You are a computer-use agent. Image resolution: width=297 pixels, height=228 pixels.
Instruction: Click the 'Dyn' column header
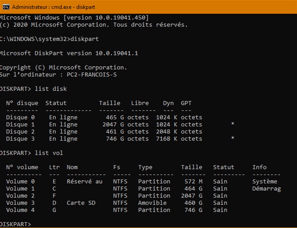(x=168, y=103)
